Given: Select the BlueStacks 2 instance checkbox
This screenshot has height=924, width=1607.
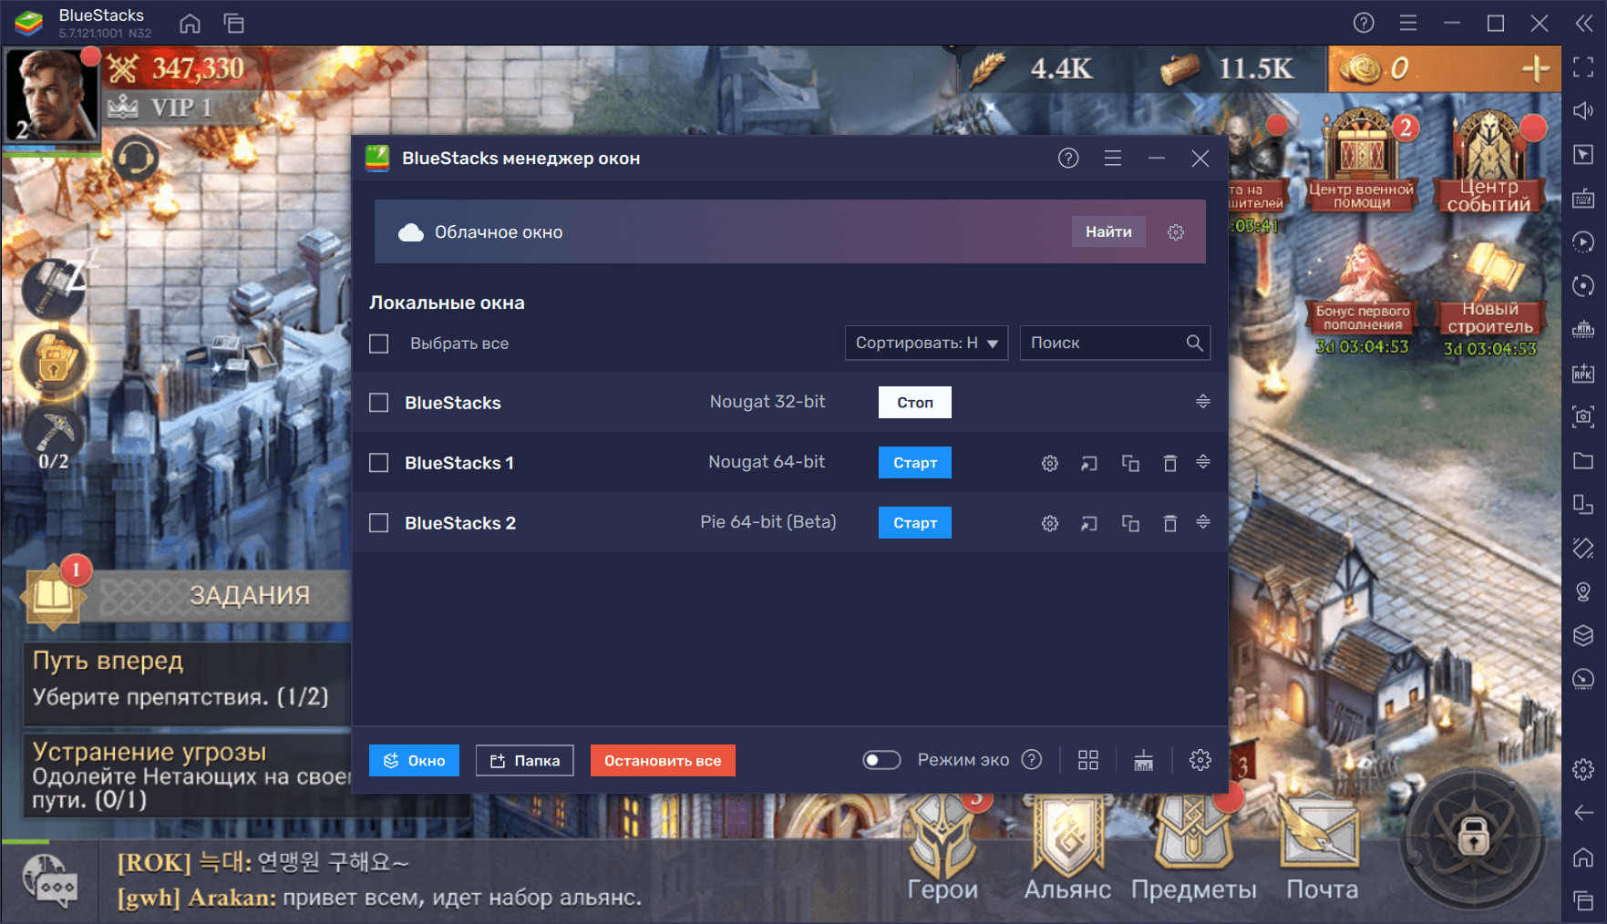Looking at the screenshot, I should coord(379,523).
